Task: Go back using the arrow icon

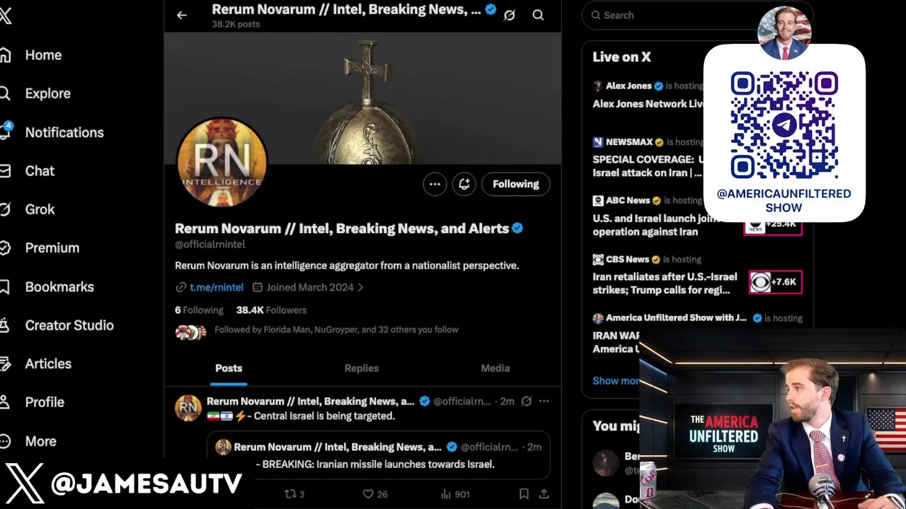Action: coord(182,15)
